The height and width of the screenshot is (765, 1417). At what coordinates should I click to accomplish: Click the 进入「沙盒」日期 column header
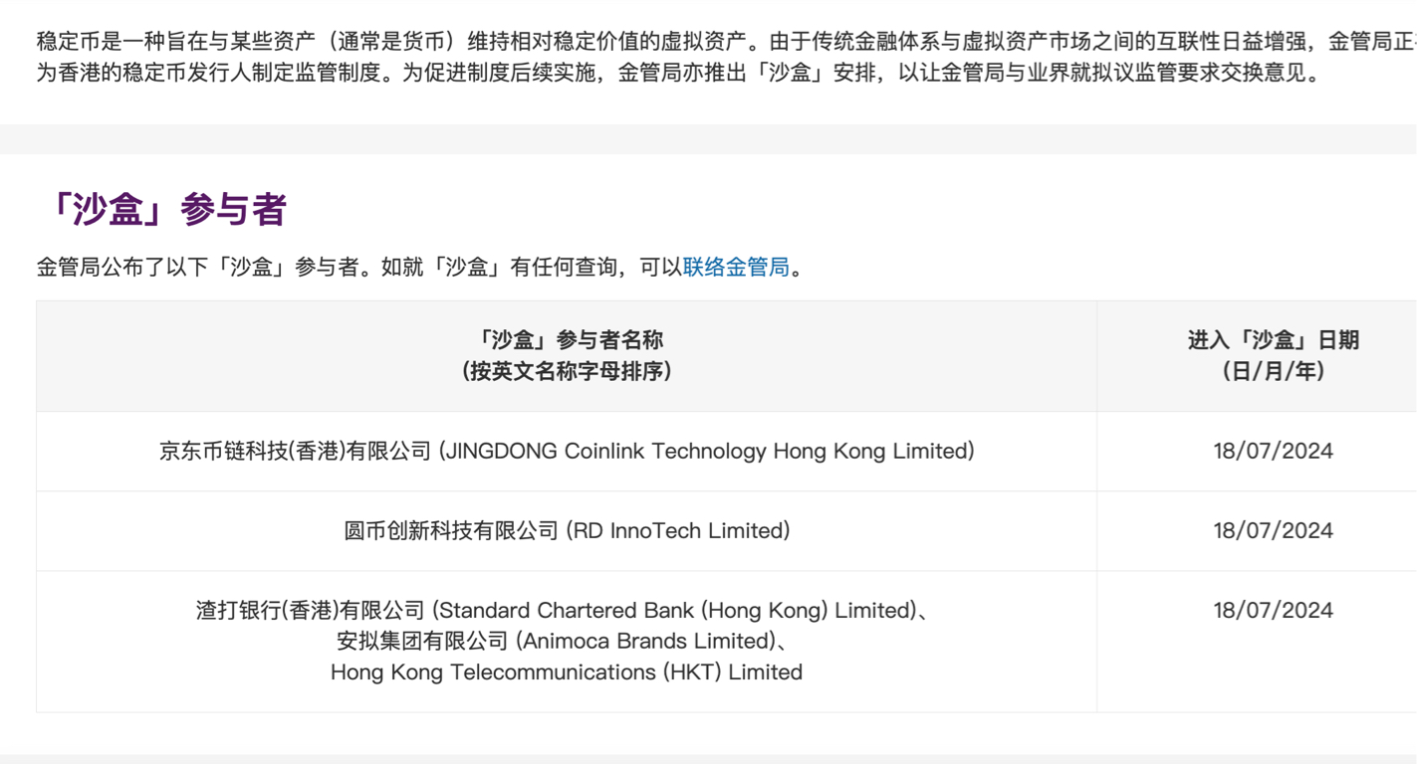point(1273,340)
